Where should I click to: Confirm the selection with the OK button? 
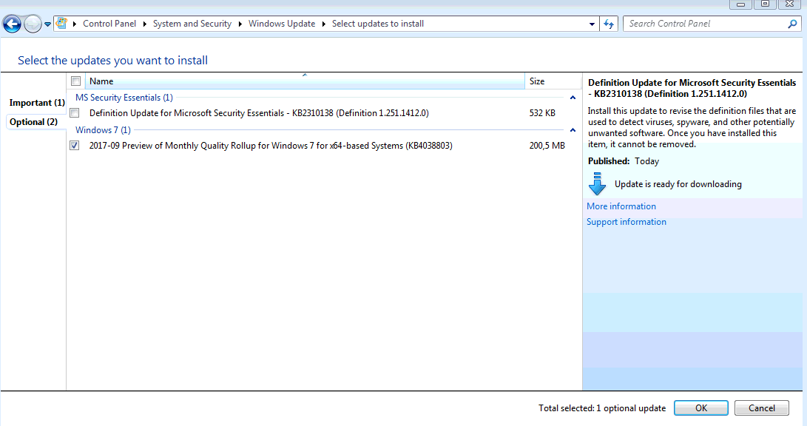coord(701,408)
